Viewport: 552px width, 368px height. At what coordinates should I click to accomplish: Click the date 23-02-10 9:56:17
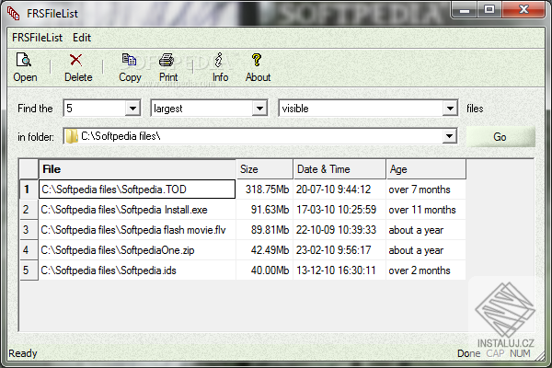tap(339, 250)
